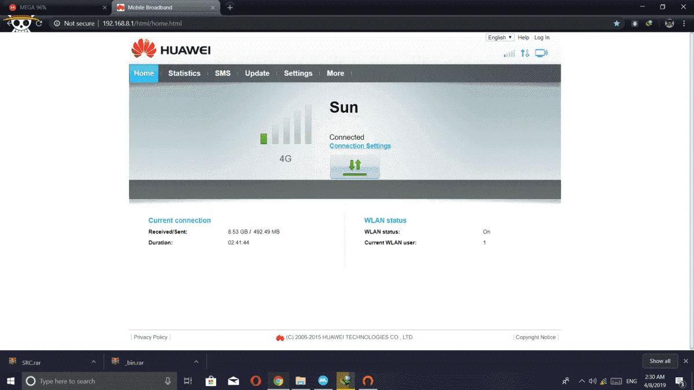The width and height of the screenshot is (694, 390).
Task: Click the Log In link
Action: pos(542,38)
